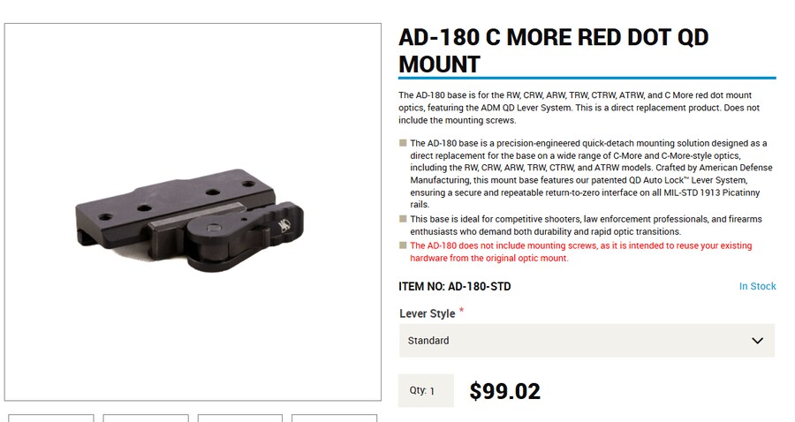Screen dimensions: 795x422
Task: Select the third product thumbnail below the image
Action: pos(240,418)
